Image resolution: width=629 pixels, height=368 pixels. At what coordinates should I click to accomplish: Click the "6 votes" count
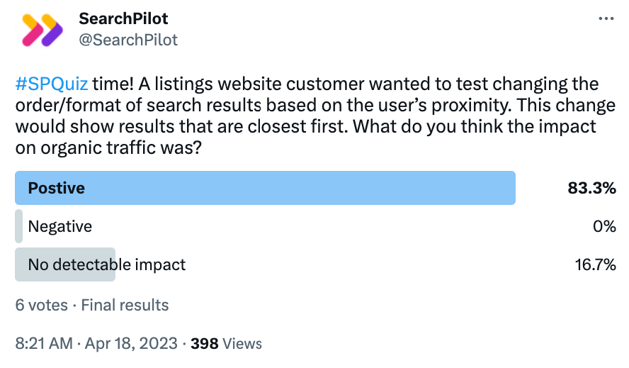[x=41, y=306]
